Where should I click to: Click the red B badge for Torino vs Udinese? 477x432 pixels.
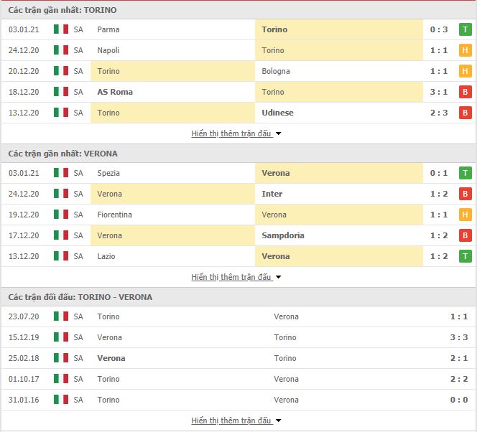point(465,113)
